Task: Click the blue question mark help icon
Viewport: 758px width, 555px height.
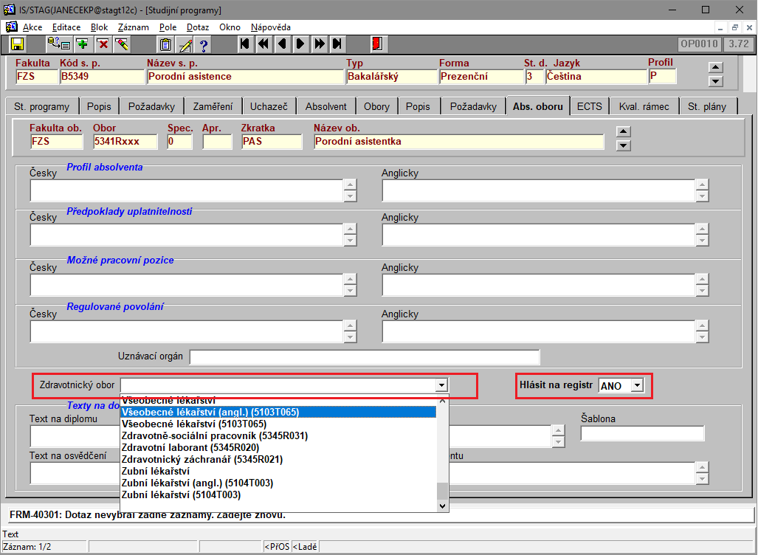Action: pyautogui.click(x=204, y=44)
